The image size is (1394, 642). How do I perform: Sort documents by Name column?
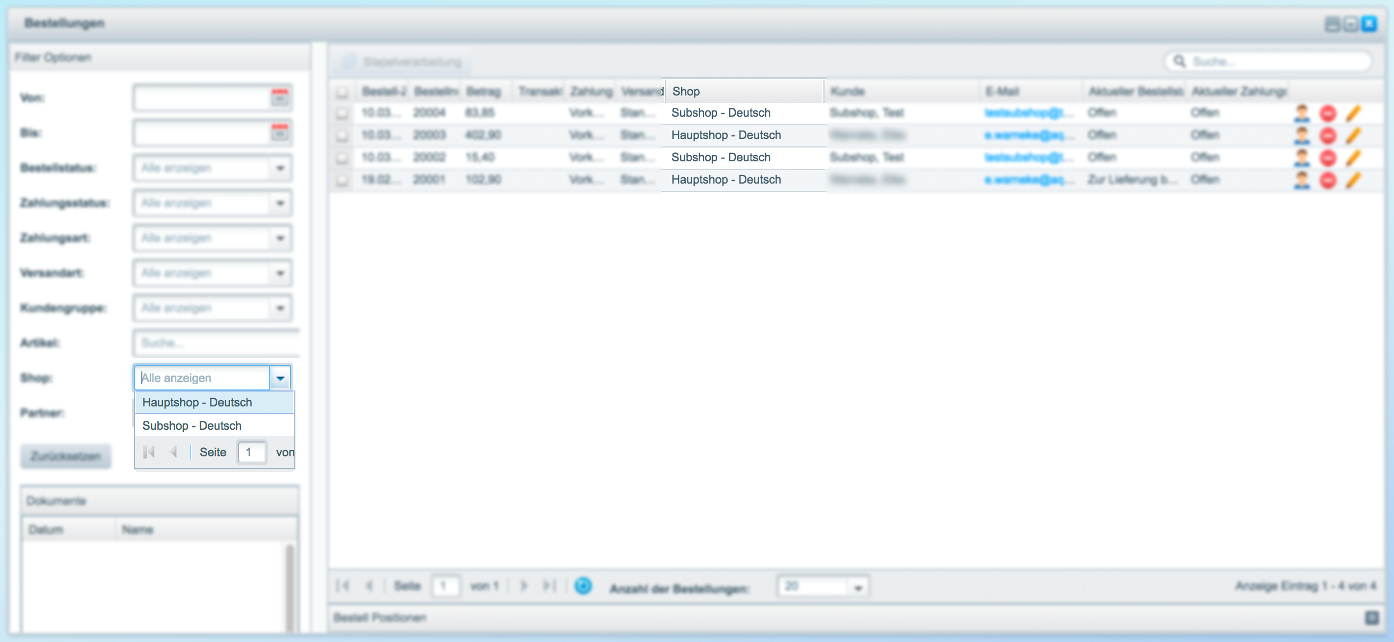click(206, 530)
